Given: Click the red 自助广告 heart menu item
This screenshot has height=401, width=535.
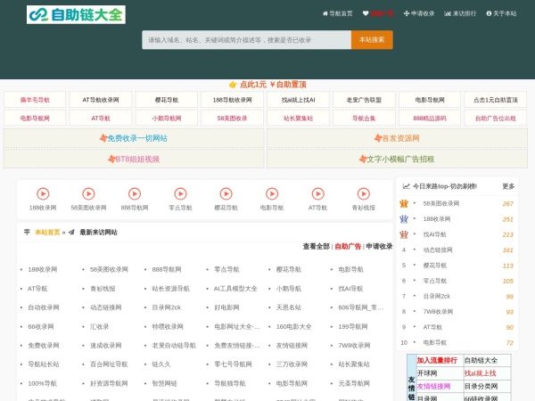Looking at the screenshot, I should [x=378, y=13].
